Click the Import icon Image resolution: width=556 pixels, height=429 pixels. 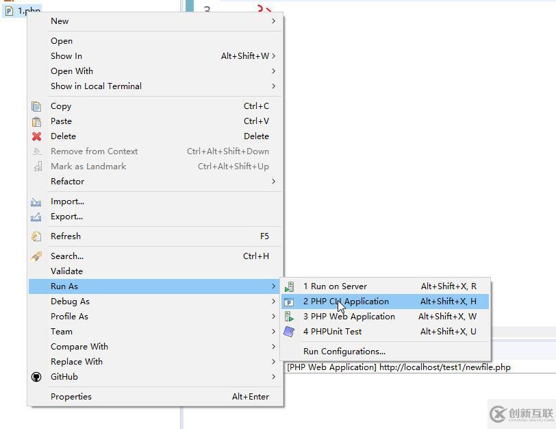[36, 202]
